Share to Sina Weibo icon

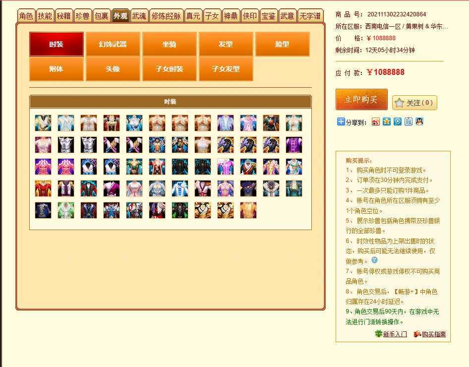point(376,122)
